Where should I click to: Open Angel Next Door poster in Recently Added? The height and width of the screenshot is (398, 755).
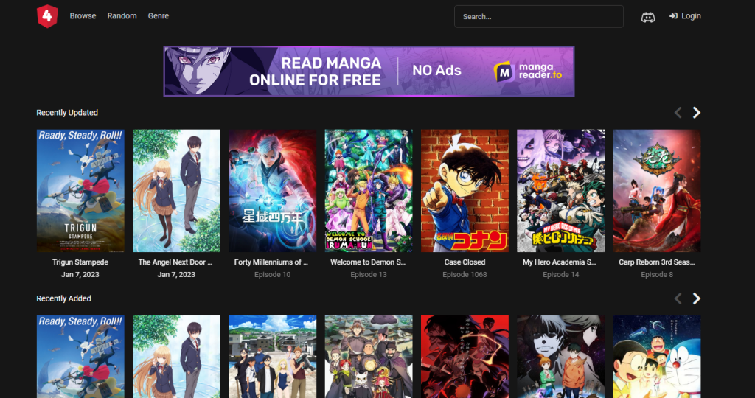176,357
